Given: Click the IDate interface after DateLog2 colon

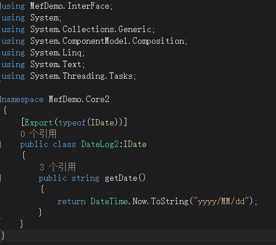Looking at the screenshot, I should (135, 145).
